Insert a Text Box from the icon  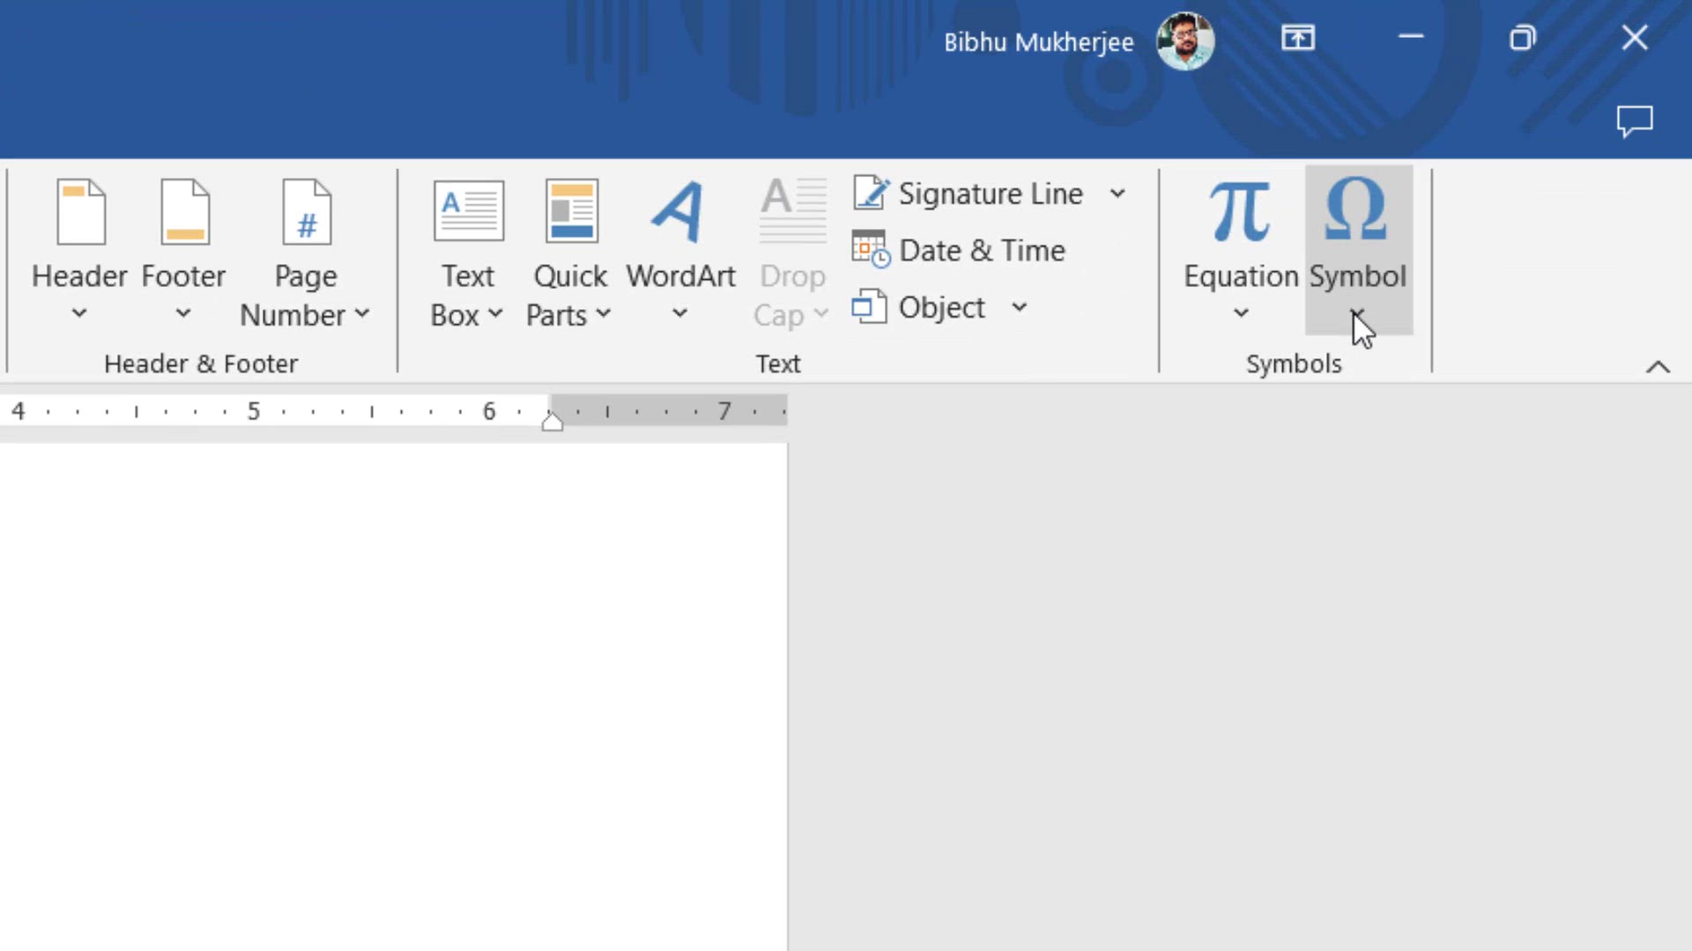click(469, 211)
